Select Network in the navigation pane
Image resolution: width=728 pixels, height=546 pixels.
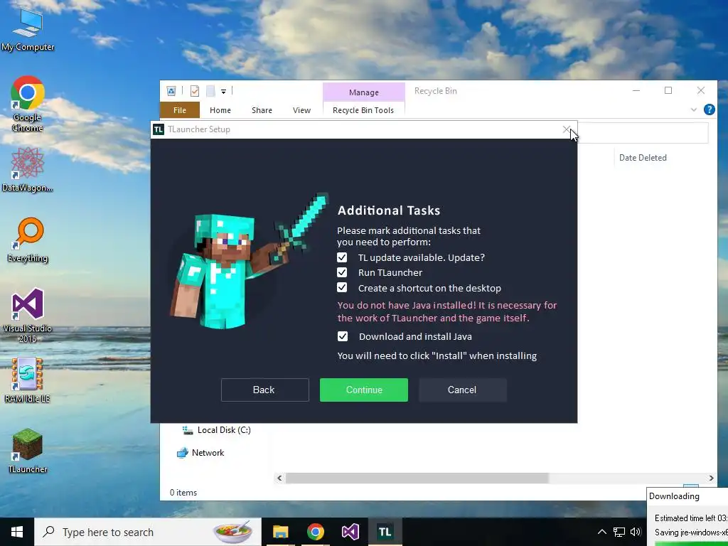tap(200, 453)
